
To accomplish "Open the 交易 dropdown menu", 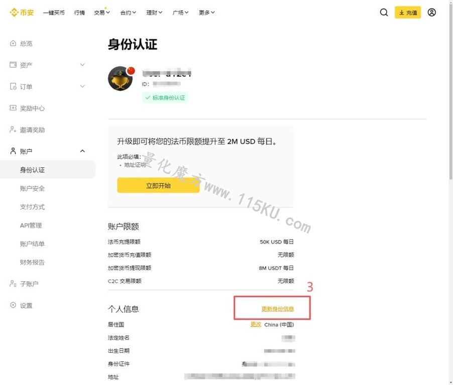I will pos(101,13).
